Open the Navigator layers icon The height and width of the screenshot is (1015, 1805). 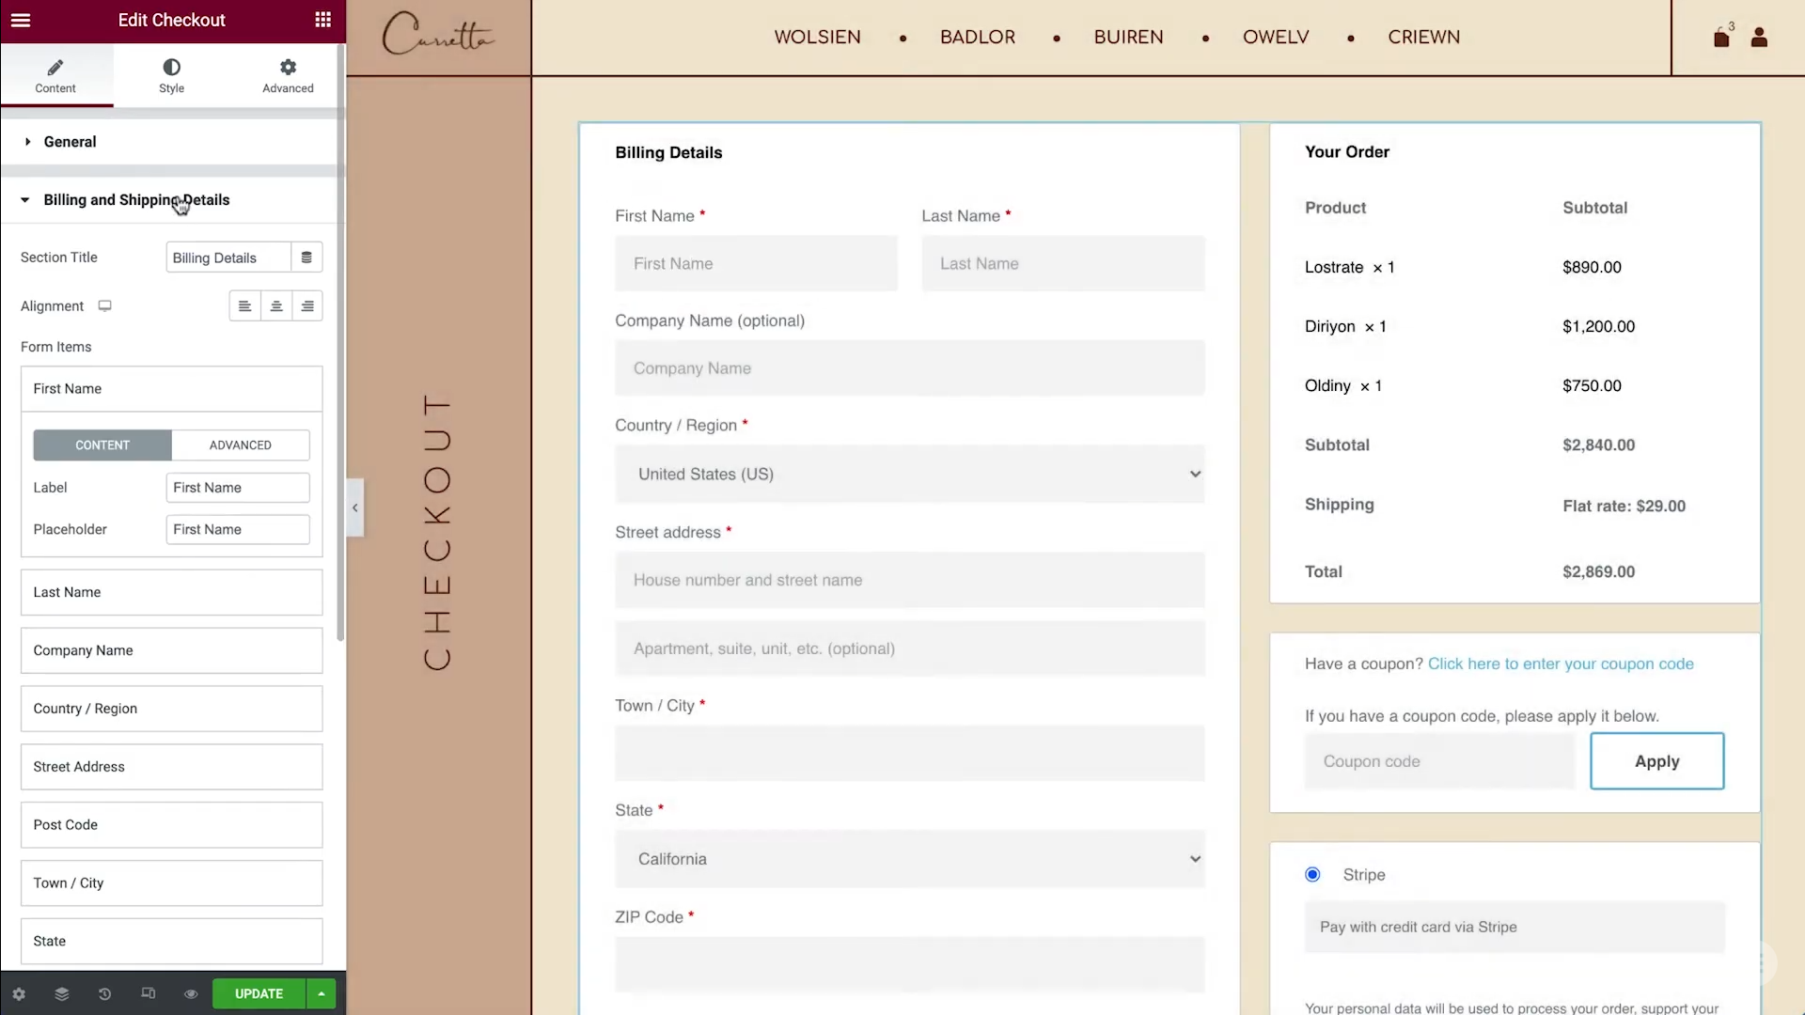(x=61, y=993)
